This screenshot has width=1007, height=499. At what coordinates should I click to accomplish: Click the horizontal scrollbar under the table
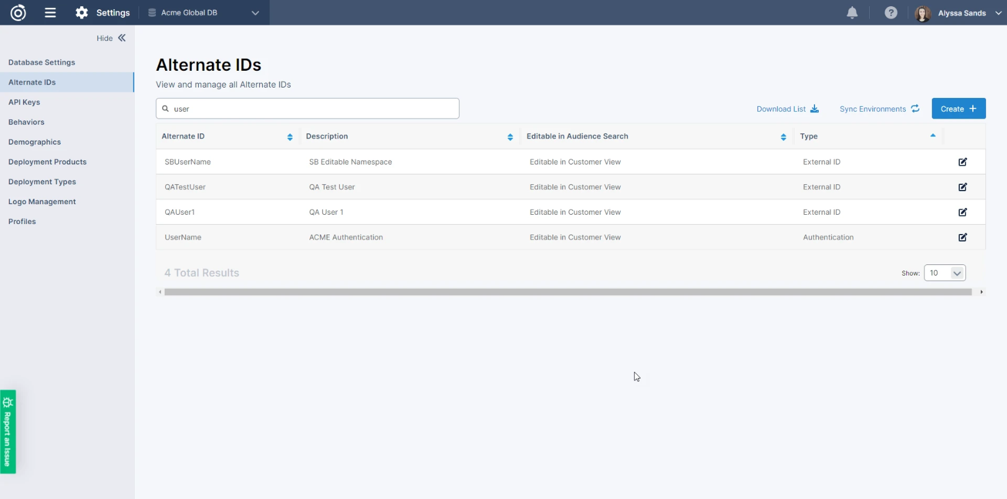click(567, 292)
